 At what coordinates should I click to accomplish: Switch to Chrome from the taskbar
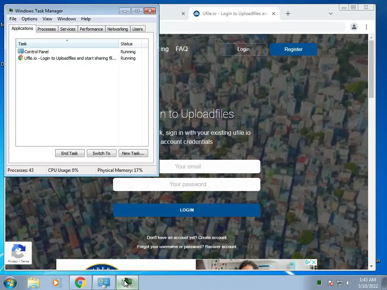80,282
